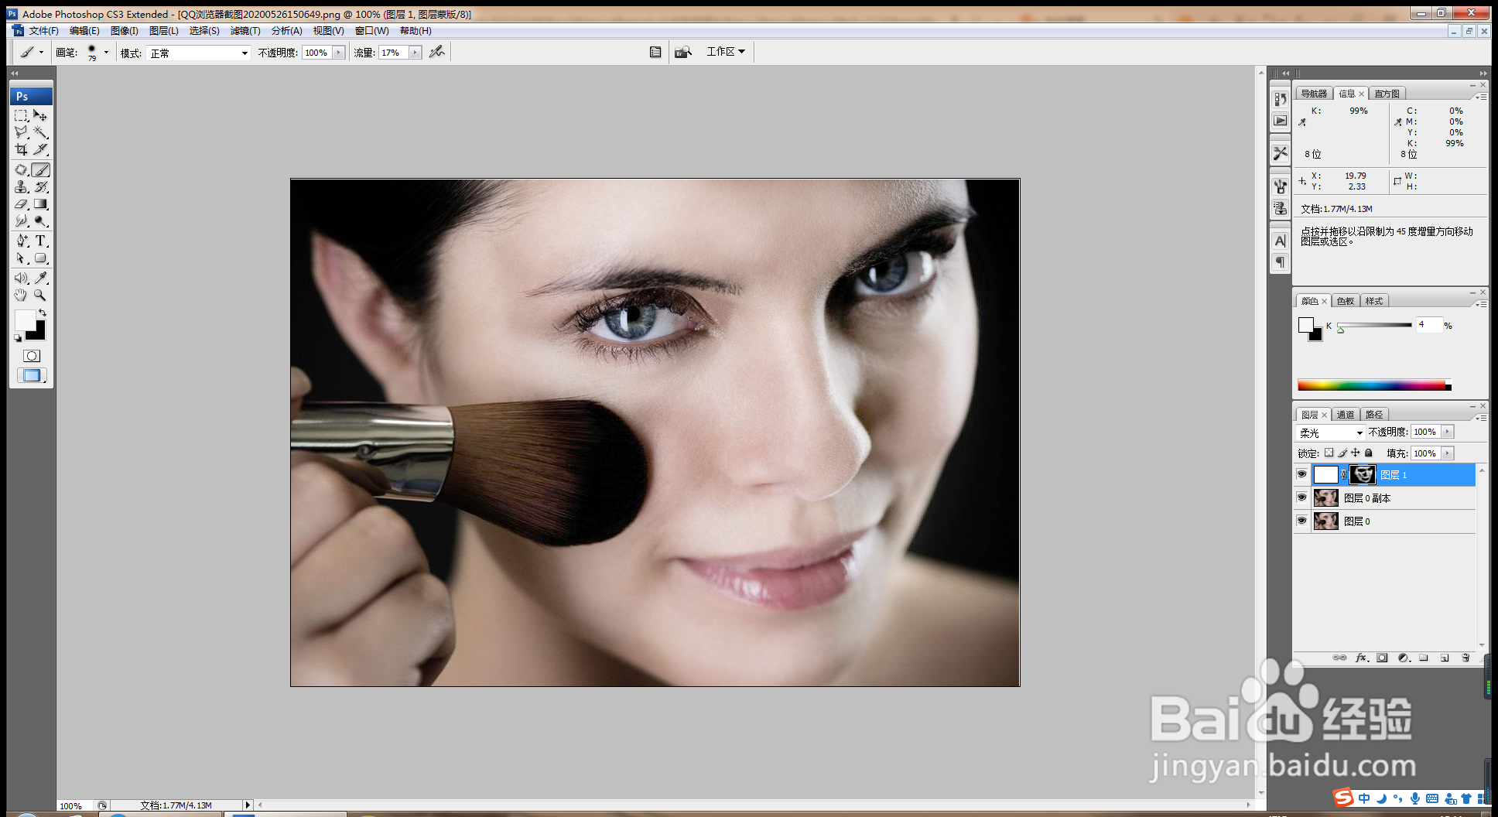Hide 图层 0 副本 with eye icon
Image resolution: width=1498 pixels, height=817 pixels.
pos(1301,497)
